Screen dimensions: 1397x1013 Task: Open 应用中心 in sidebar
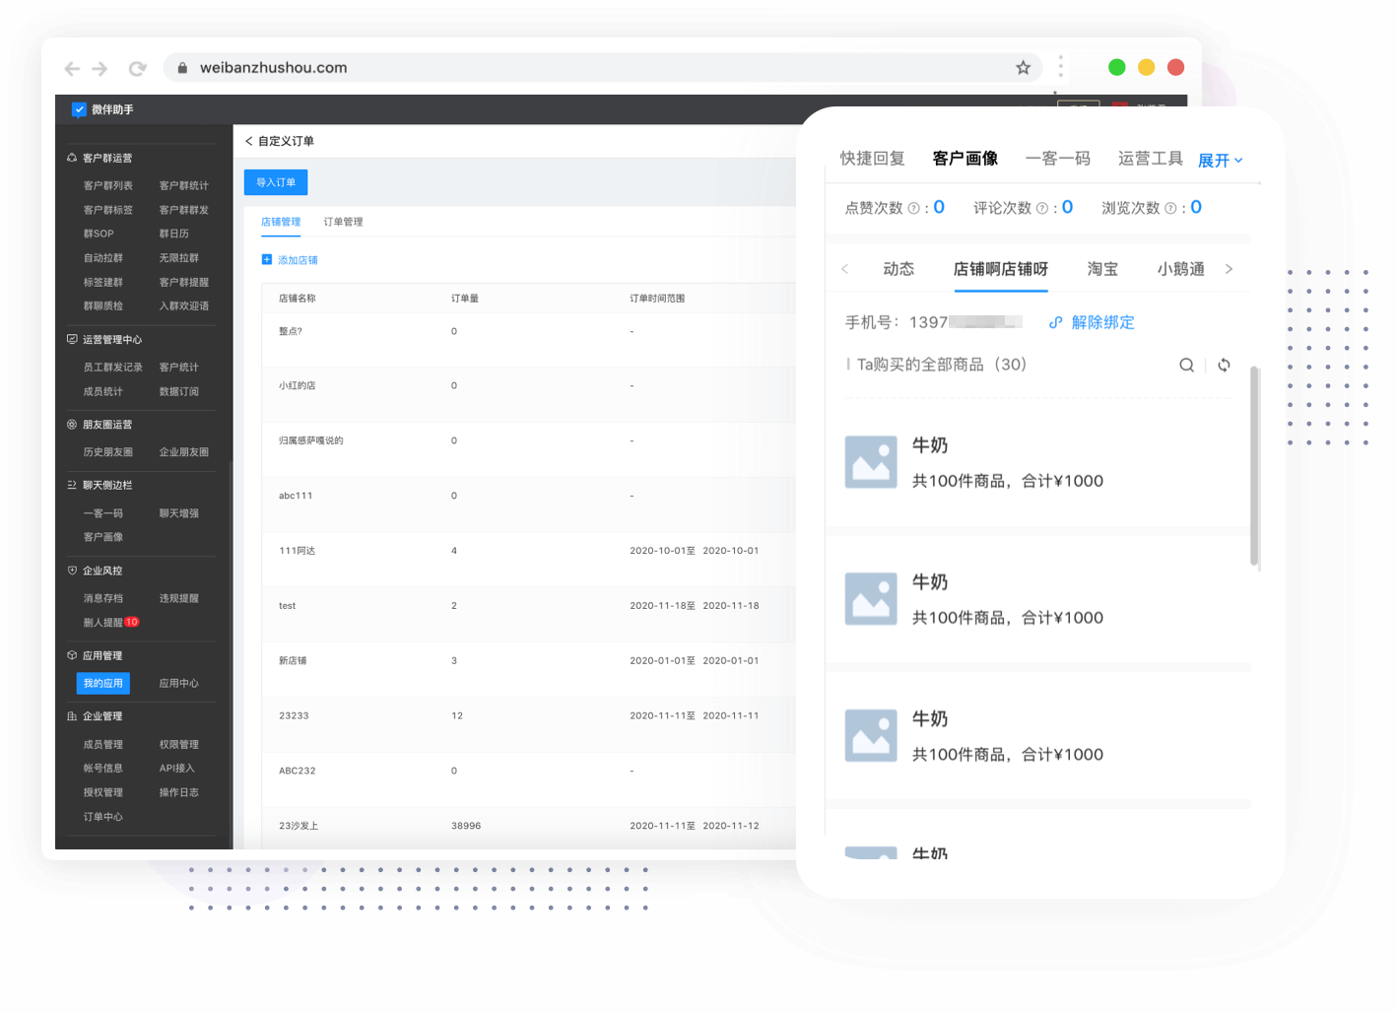tap(178, 683)
